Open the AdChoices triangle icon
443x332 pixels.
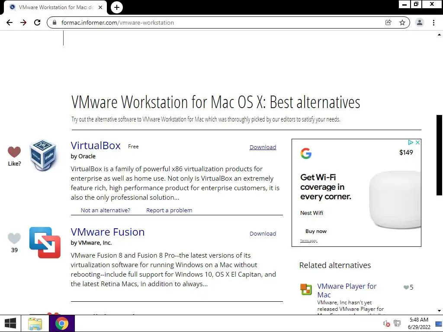[x=411, y=143]
